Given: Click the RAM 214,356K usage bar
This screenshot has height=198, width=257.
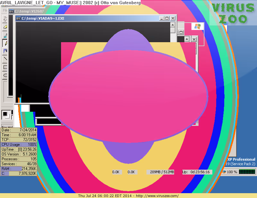Looking at the screenshot, I should (19, 169).
